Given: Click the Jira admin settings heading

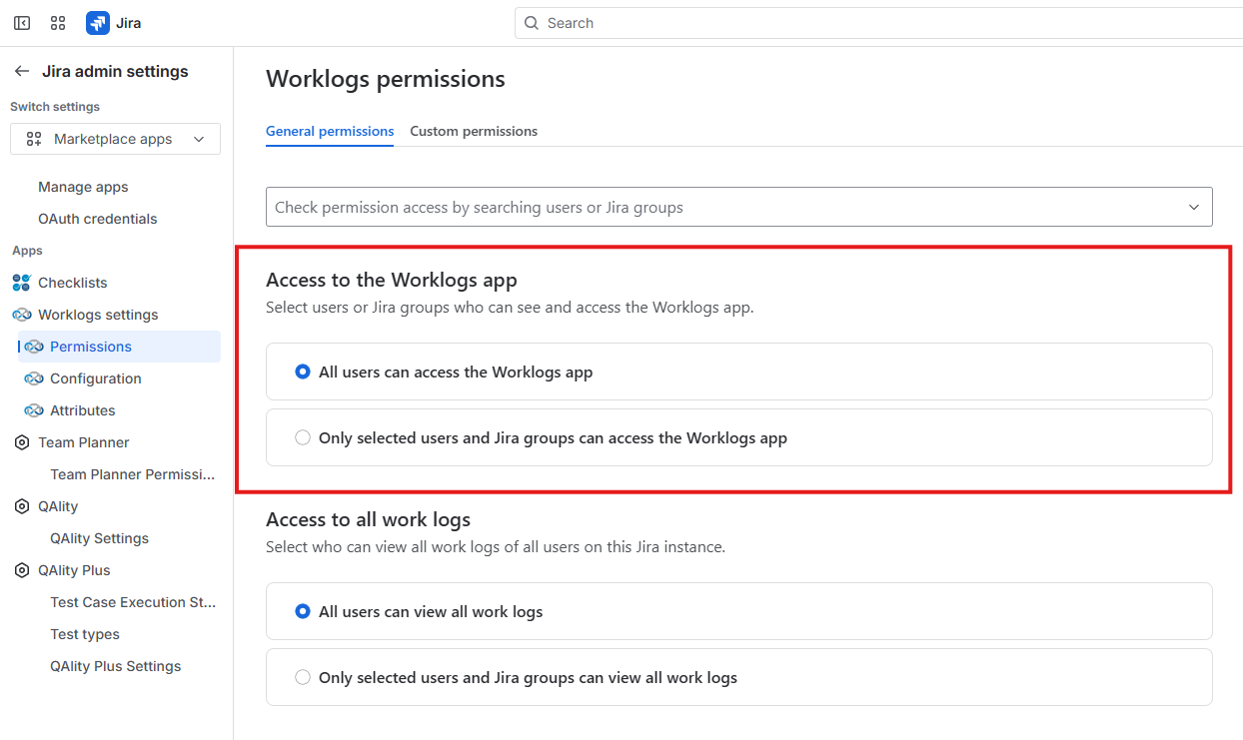Looking at the screenshot, I should 115,71.
